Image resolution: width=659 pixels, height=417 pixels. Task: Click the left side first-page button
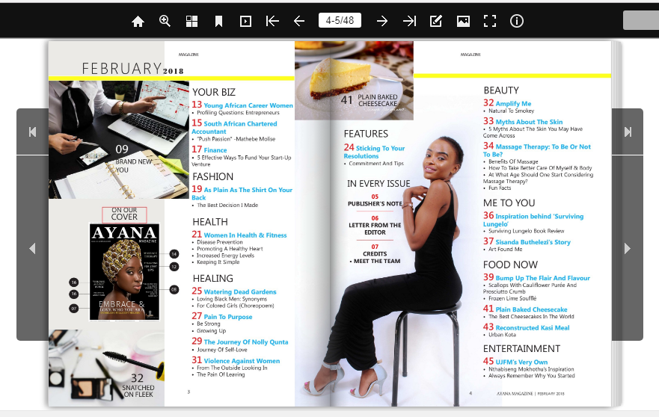tap(32, 132)
